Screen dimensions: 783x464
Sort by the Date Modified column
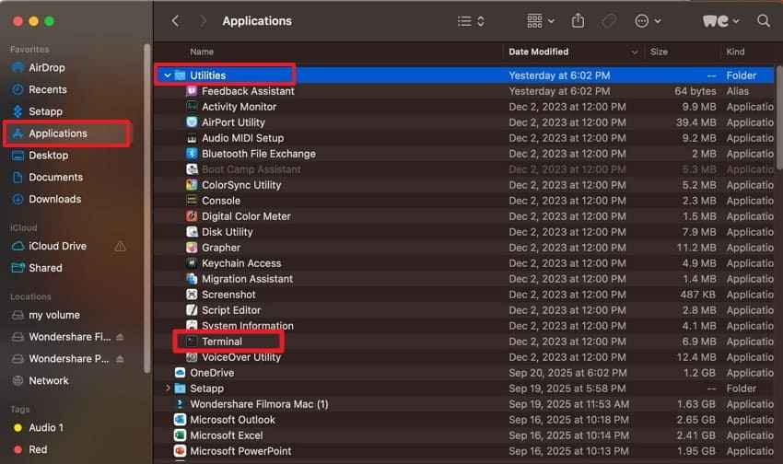[x=538, y=52]
